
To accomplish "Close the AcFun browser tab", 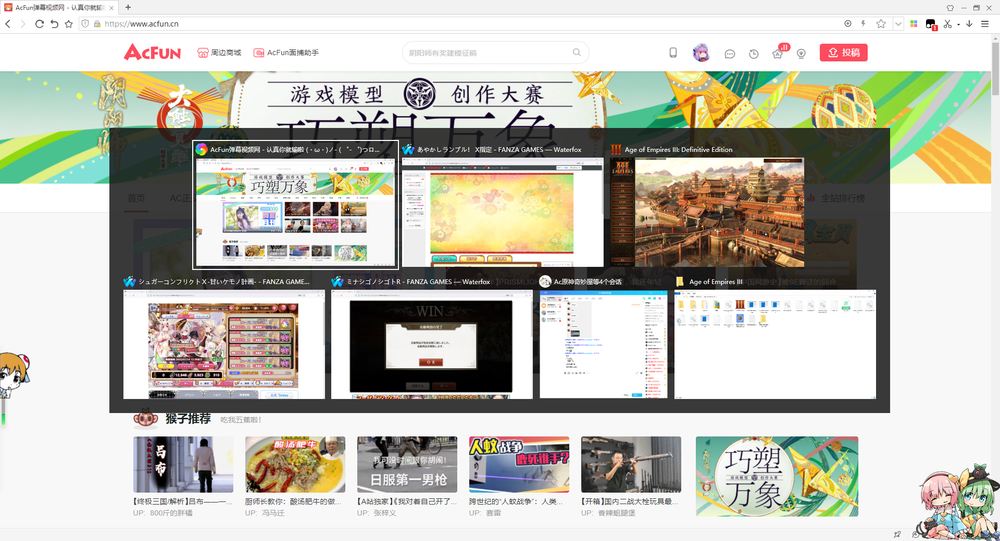I will click(x=111, y=8).
